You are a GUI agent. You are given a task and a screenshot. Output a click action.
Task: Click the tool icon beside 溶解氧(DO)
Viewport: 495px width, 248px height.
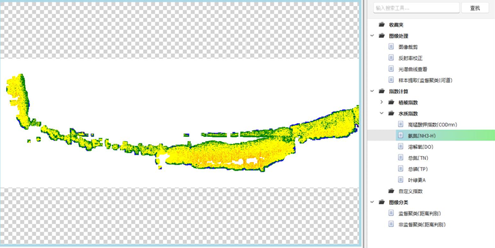coord(401,147)
